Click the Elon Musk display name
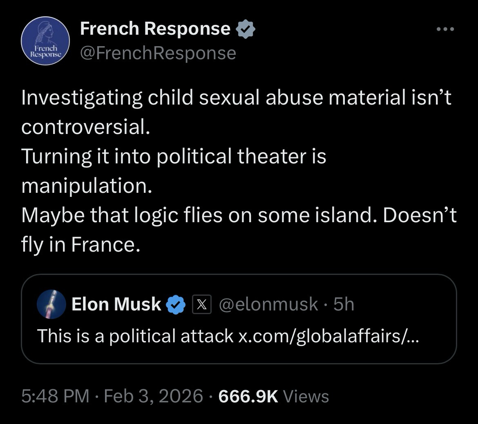478x424 pixels. [x=116, y=304]
